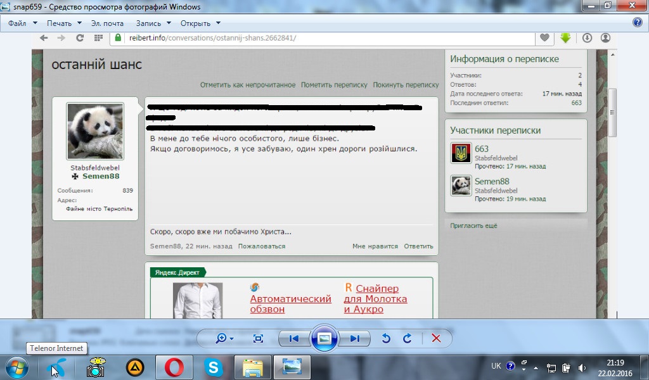649x380 pixels.
Task: Open the browser downloads circle icon
Action: 587,37
